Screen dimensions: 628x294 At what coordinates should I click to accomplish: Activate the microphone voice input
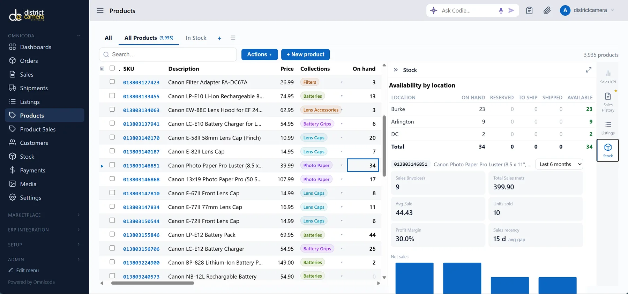[501, 10]
